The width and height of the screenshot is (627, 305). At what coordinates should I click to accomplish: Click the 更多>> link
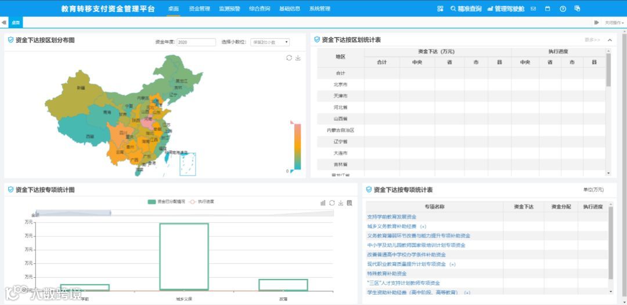coord(592,40)
